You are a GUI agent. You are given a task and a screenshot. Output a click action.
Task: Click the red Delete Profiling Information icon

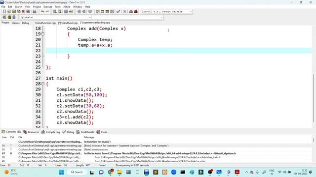[x=136, y=12]
